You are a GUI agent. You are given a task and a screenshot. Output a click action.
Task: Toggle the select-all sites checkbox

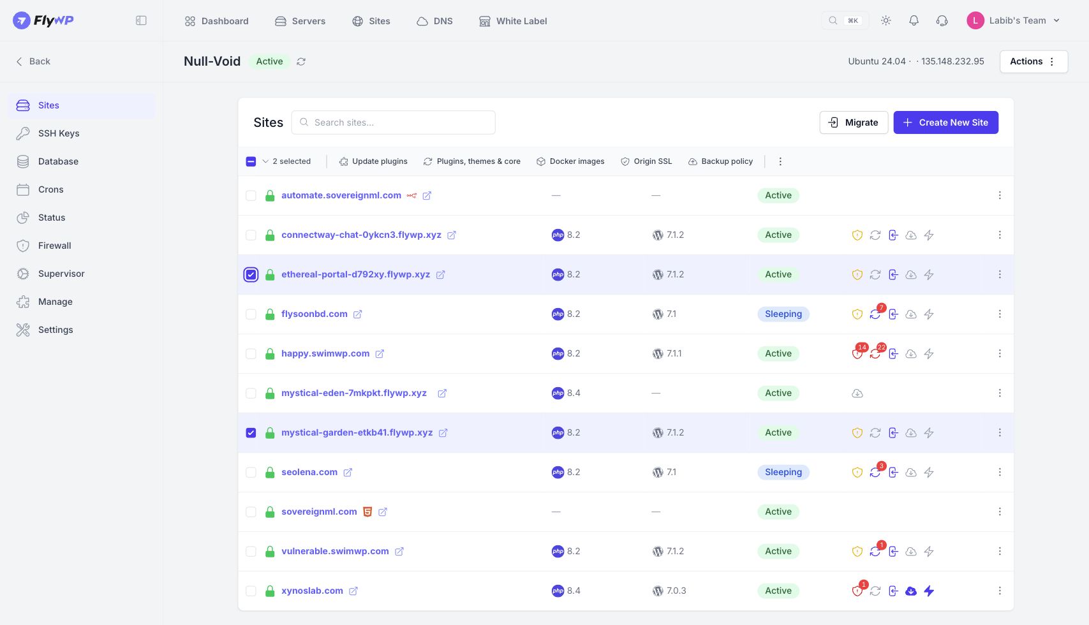(x=251, y=161)
